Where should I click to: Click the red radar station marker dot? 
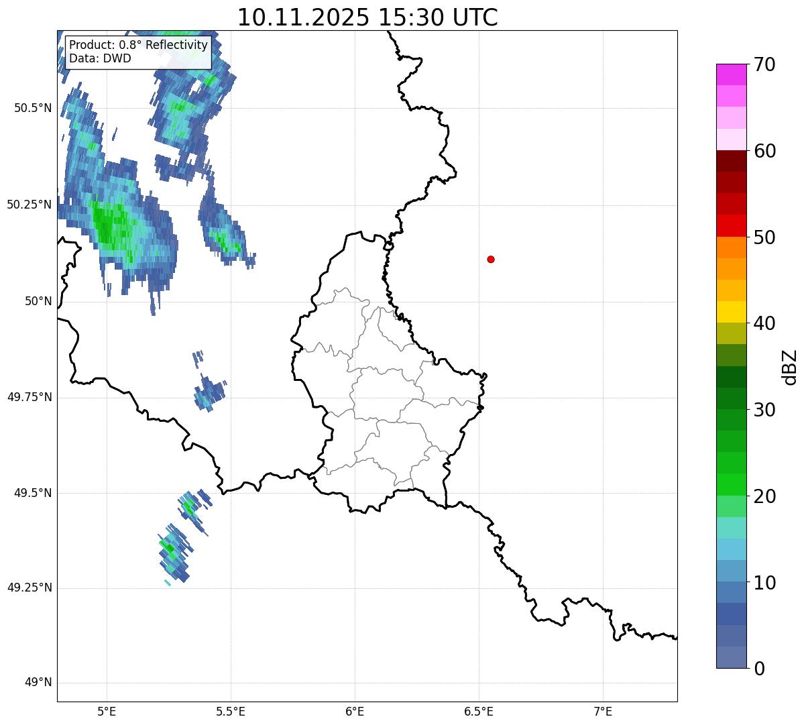coord(491,259)
